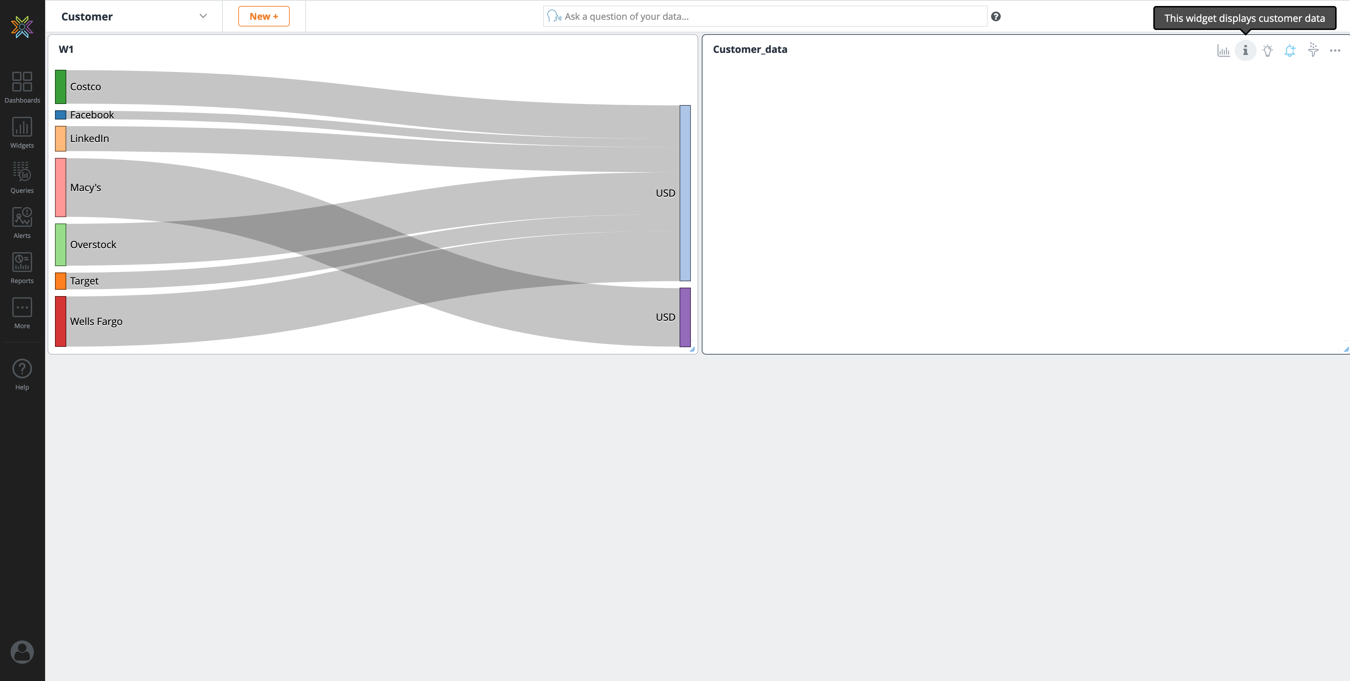
Task: Add alert with the bell plus icon
Action: click(x=1290, y=50)
